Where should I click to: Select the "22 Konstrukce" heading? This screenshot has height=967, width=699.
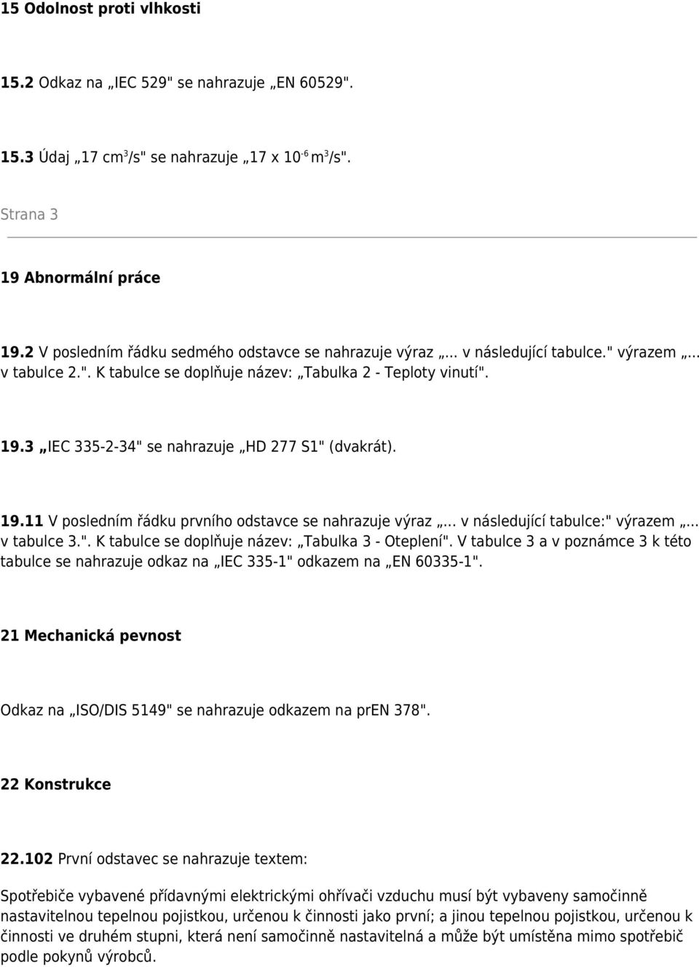[x=55, y=785]
